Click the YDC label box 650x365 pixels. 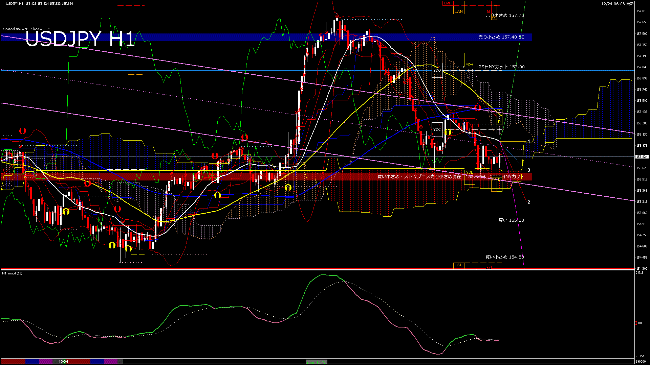click(437, 129)
